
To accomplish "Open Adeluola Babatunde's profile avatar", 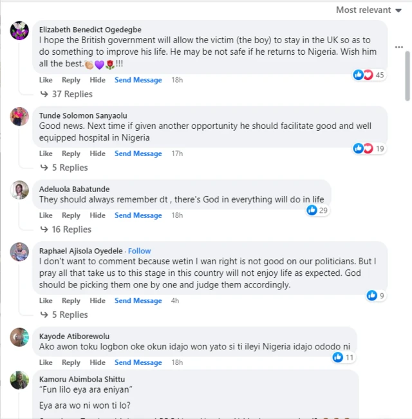I will pyautogui.click(x=19, y=190).
